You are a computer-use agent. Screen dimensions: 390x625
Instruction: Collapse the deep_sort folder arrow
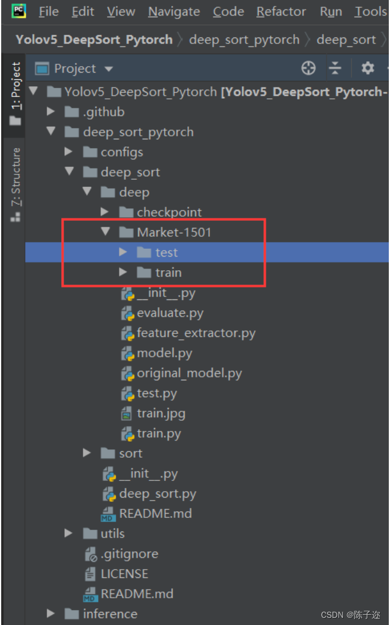point(69,171)
